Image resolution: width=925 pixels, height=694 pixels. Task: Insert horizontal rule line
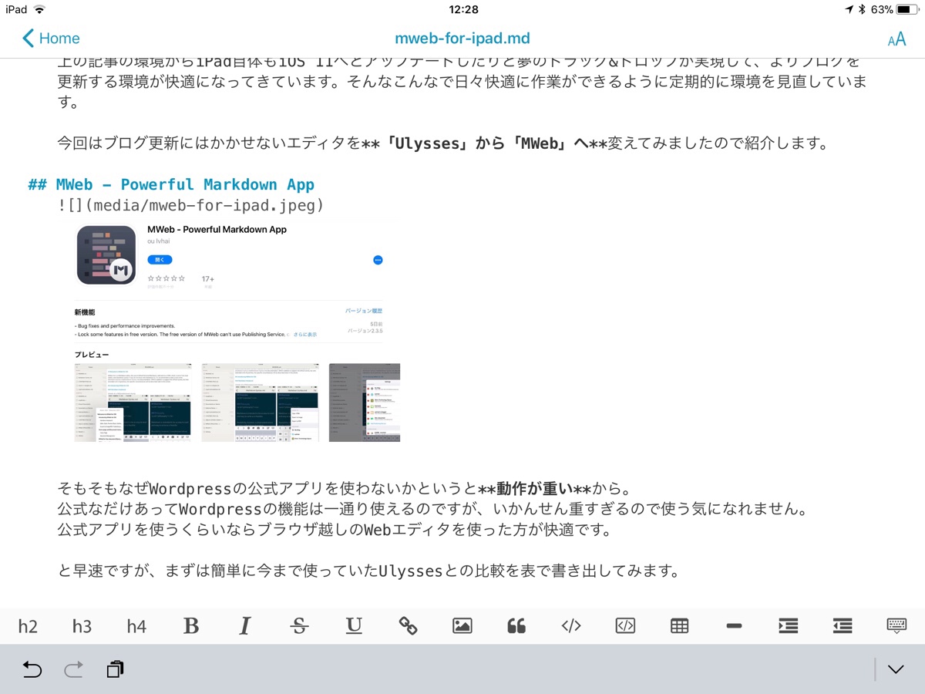(x=734, y=626)
